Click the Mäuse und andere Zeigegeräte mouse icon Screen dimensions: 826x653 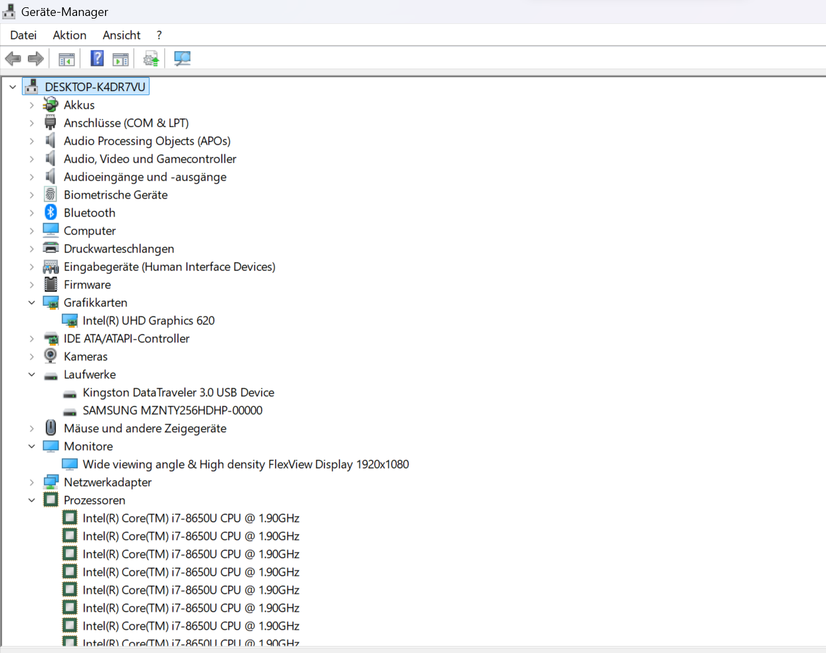51,428
